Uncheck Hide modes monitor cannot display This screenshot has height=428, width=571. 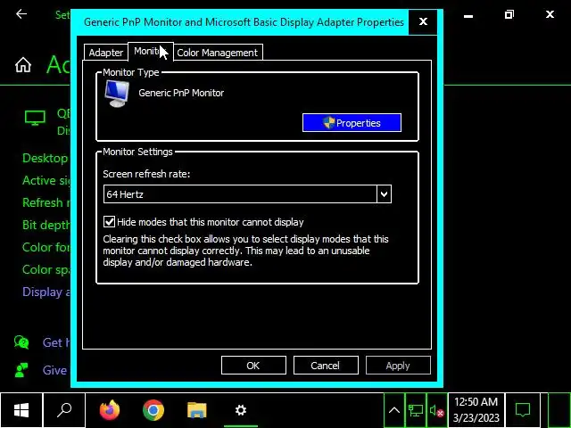point(109,222)
